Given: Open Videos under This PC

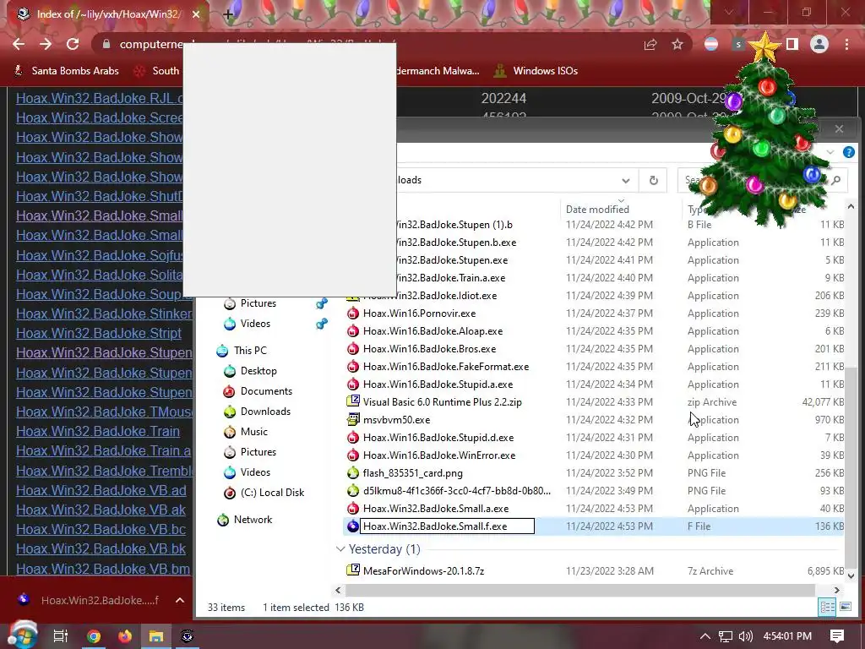Looking at the screenshot, I should pyautogui.click(x=255, y=472).
